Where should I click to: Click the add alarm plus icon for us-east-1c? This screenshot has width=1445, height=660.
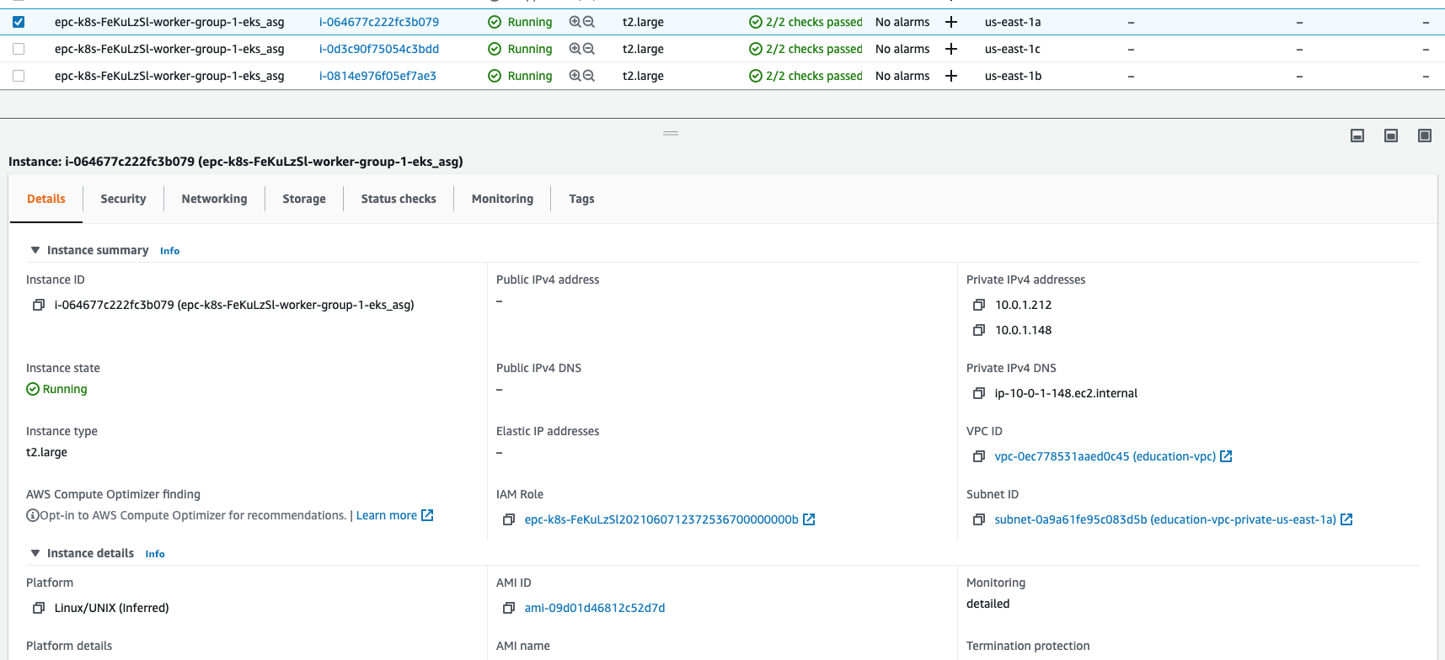[951, 49]
